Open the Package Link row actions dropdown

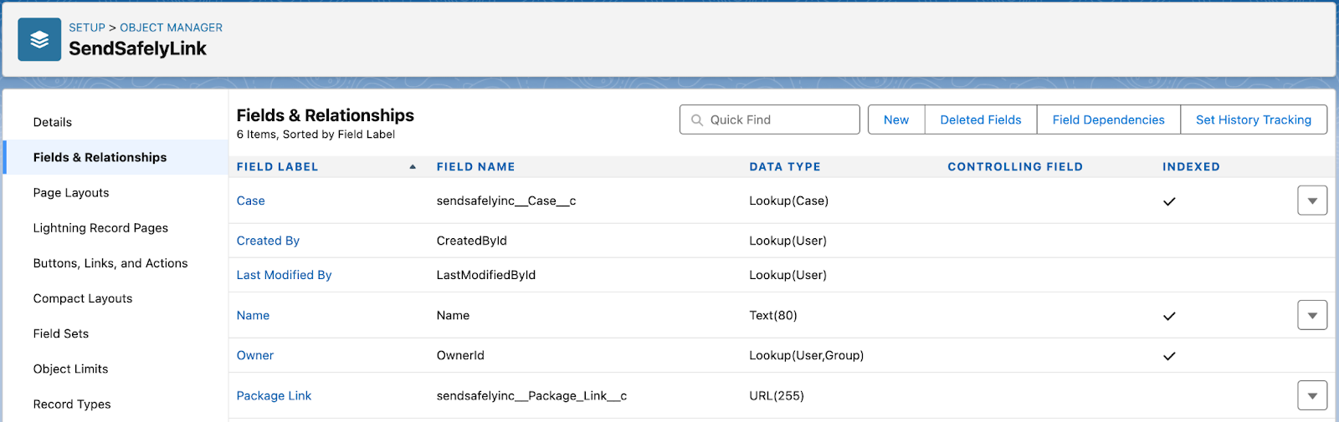[x=1312, y=395]
